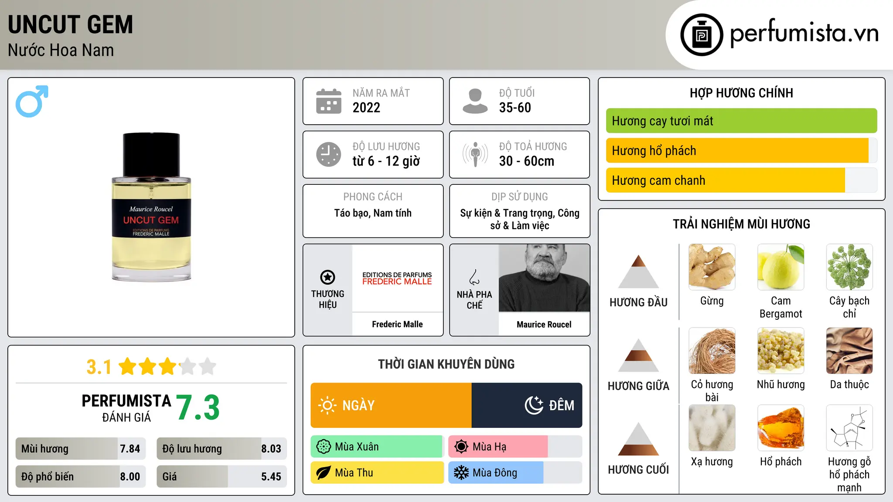Viewport: 893px width, 502px height.
Task: Open the Cây bạch chỉ note image
Action: (849, 267)
